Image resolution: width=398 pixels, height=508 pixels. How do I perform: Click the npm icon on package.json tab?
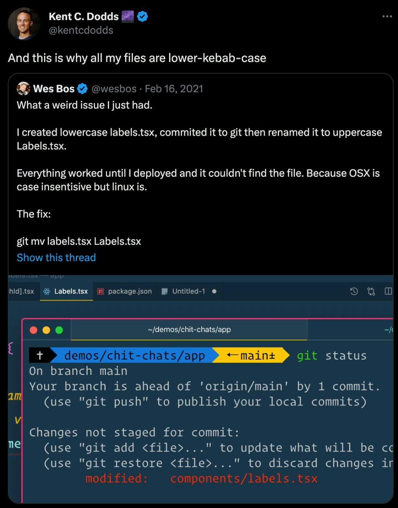pyautogui.click(x=101, y=291)
